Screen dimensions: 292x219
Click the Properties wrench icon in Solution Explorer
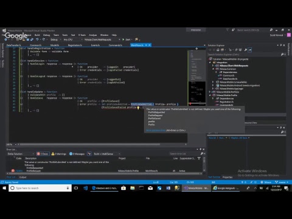tap(246, 50)
